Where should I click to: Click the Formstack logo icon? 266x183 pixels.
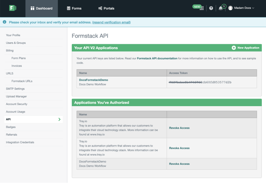click(13, 8)
